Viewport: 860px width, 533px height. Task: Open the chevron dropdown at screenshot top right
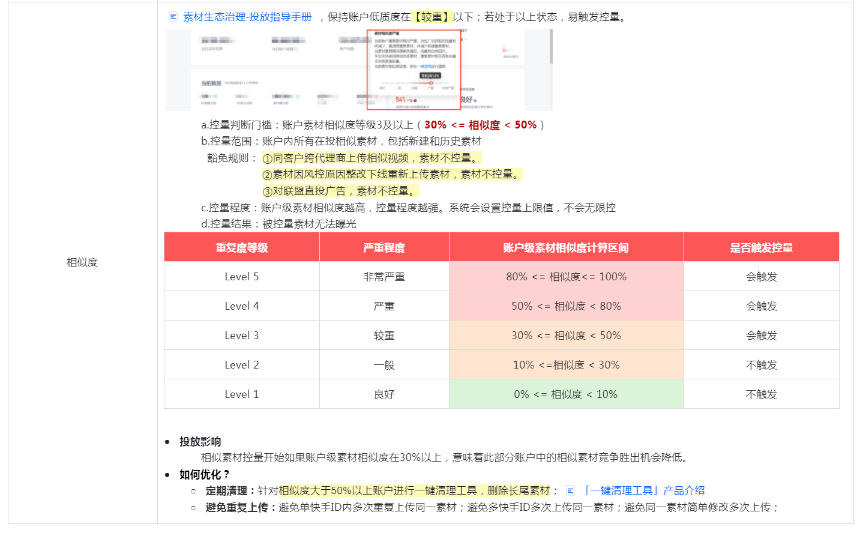point(466,40)
